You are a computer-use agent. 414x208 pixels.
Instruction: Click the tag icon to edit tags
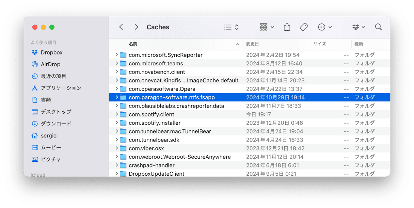pyautogui.click(x=304, y=27)
